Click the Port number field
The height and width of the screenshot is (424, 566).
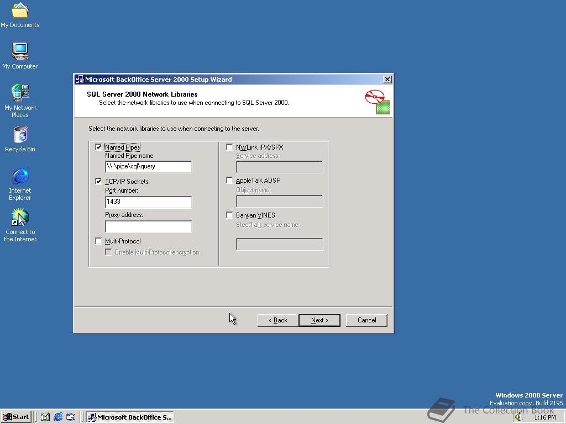coord(148,202)
